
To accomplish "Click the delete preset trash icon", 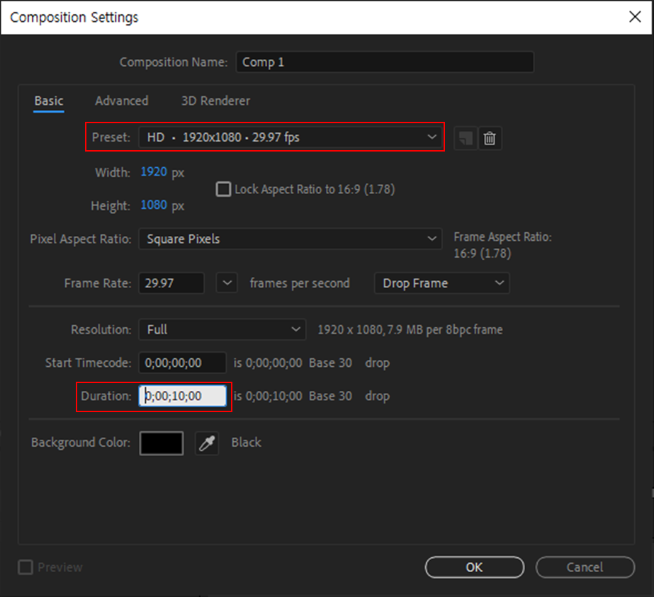I will (490, 138).
